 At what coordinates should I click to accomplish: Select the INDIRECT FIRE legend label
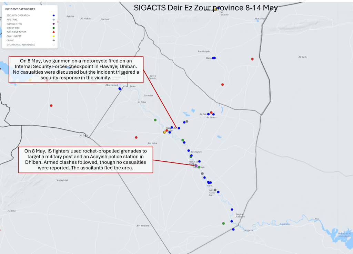point(14,24)
